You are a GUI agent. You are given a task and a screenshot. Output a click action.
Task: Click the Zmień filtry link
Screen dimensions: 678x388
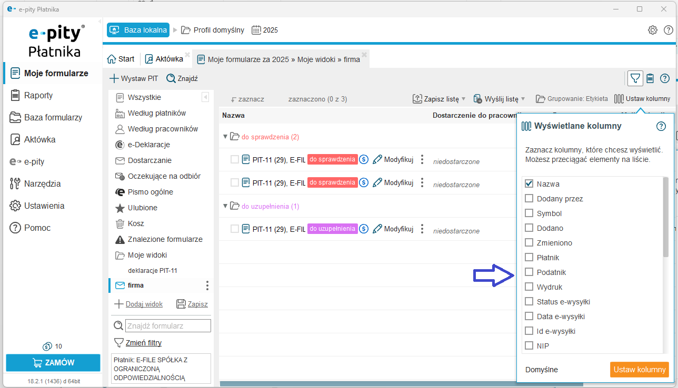144,343
